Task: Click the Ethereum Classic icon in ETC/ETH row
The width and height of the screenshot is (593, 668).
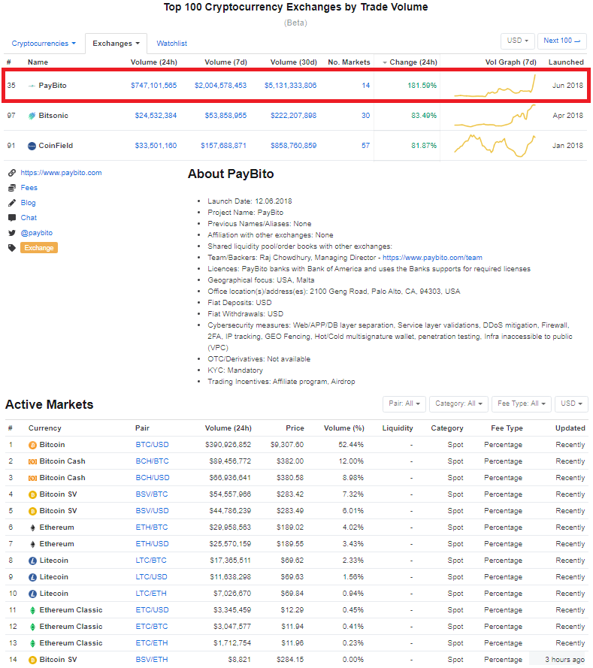Action: pyautogui.click(x=32, y=644)
